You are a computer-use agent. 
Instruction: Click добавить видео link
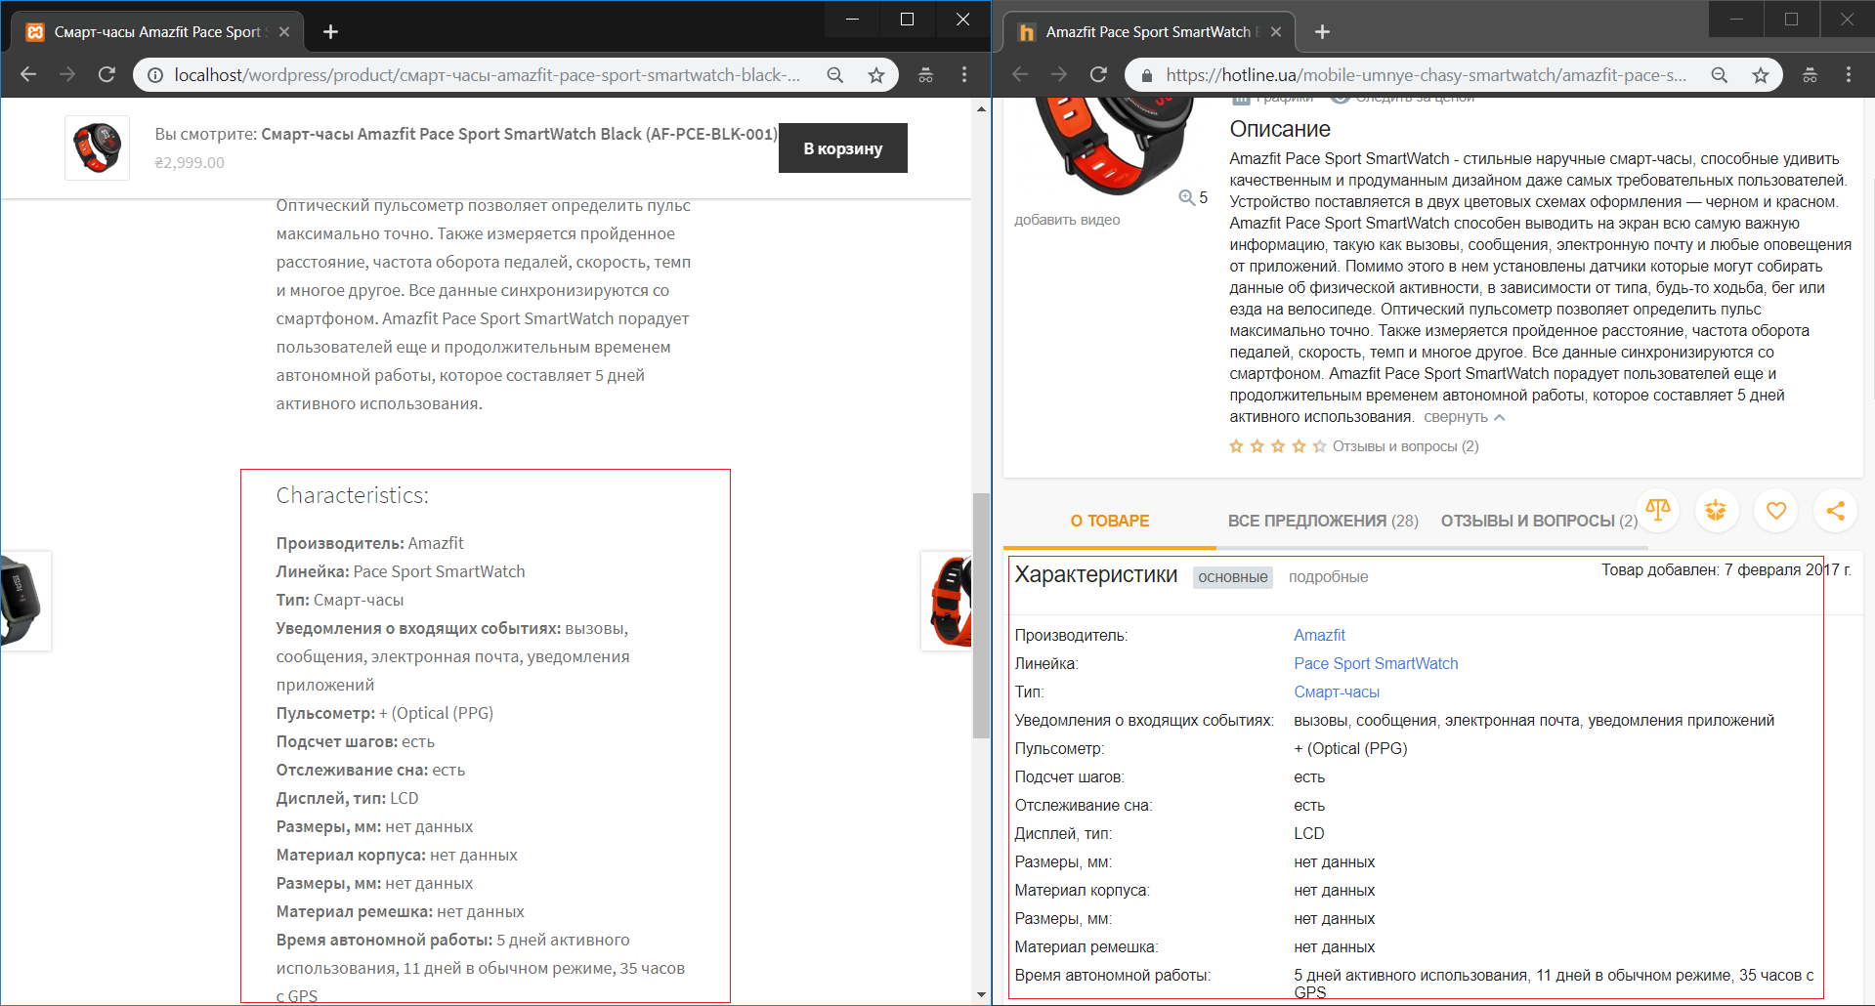1067,220
